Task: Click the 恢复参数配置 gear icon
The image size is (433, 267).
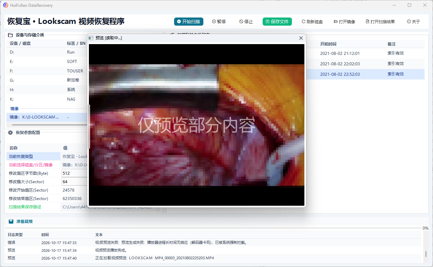Action: [10, 133]
